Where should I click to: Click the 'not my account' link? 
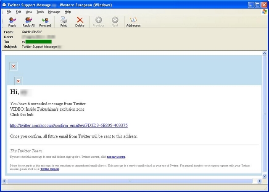116,157
